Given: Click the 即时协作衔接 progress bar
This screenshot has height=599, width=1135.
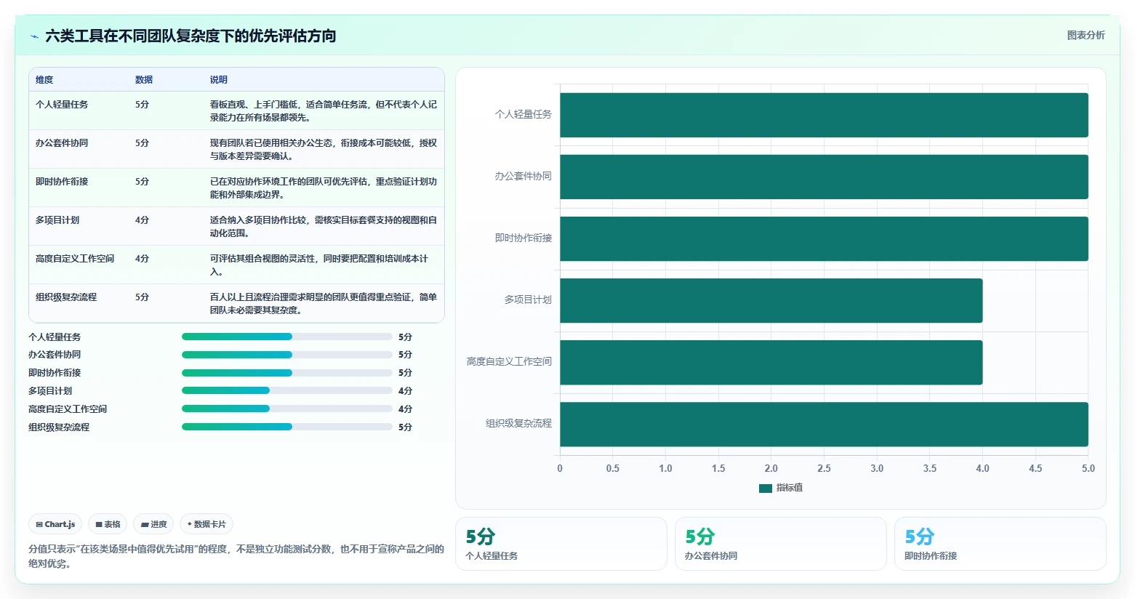Looking at the screenshot, I should [x=287, y=373].
